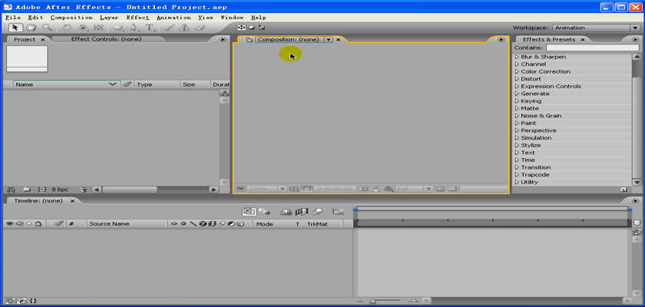Image resolution: width=645 pixels, height=307 pixels.
Task: Click the Live Update icon in Timeline
Action: (x=250, y=212)
